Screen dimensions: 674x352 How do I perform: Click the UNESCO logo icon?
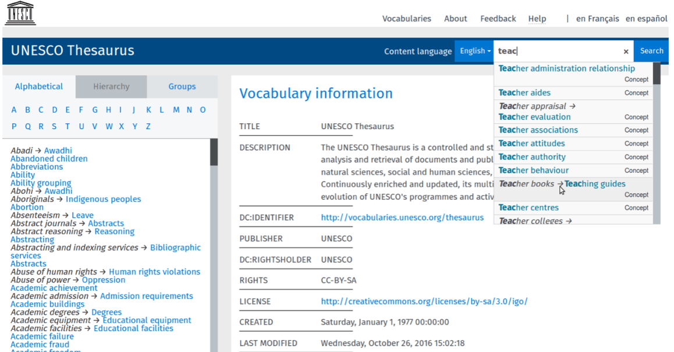(x=21, y=13)
